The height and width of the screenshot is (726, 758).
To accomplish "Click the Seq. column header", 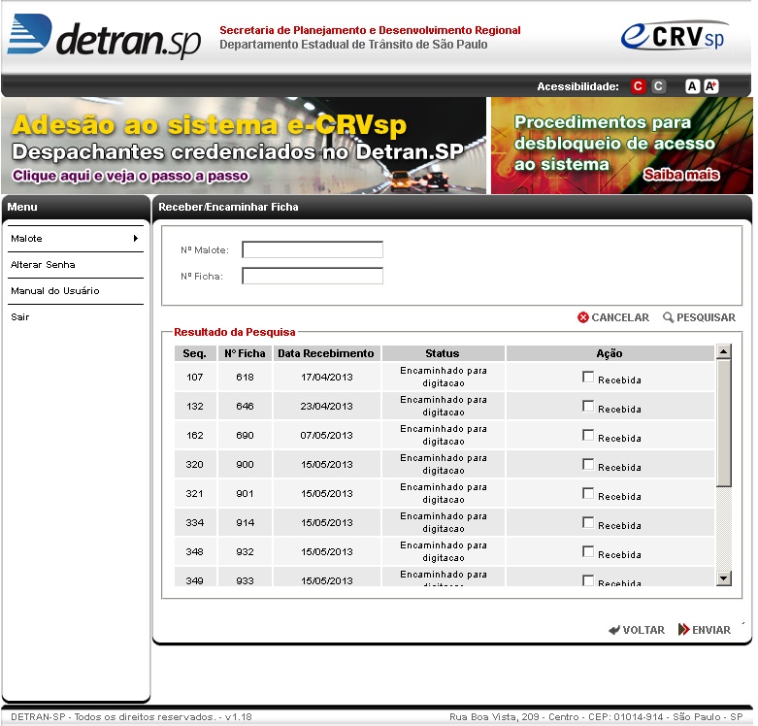I will 195,353.
